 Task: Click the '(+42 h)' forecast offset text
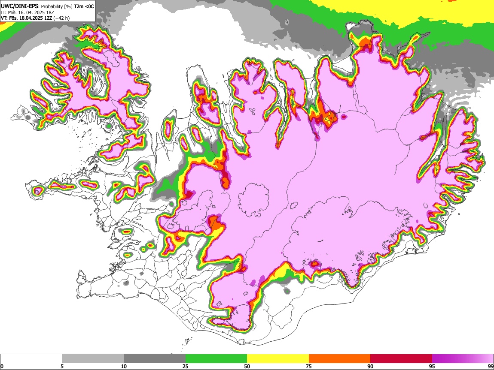(x=61, y=18)
